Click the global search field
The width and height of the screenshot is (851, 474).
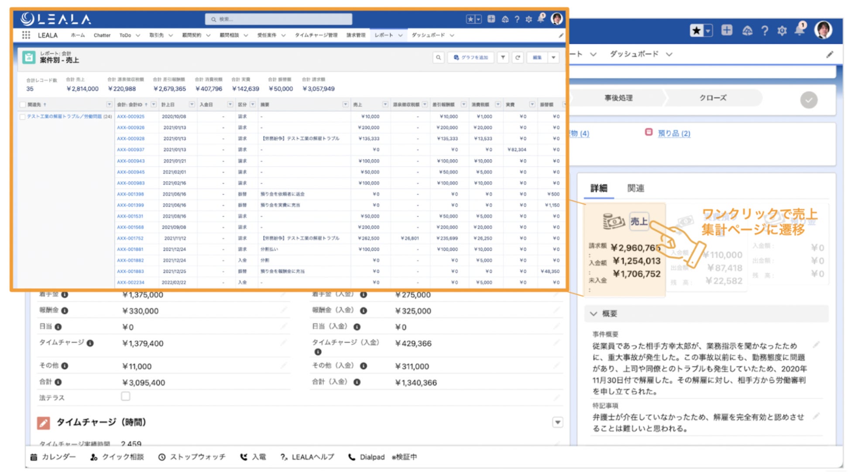click(279, 19)
